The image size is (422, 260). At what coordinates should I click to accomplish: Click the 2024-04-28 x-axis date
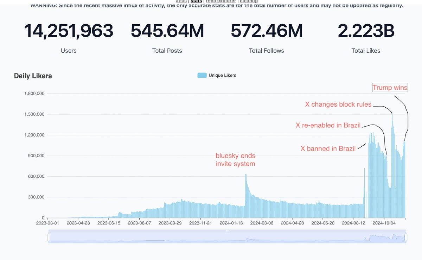click(292, 223)
